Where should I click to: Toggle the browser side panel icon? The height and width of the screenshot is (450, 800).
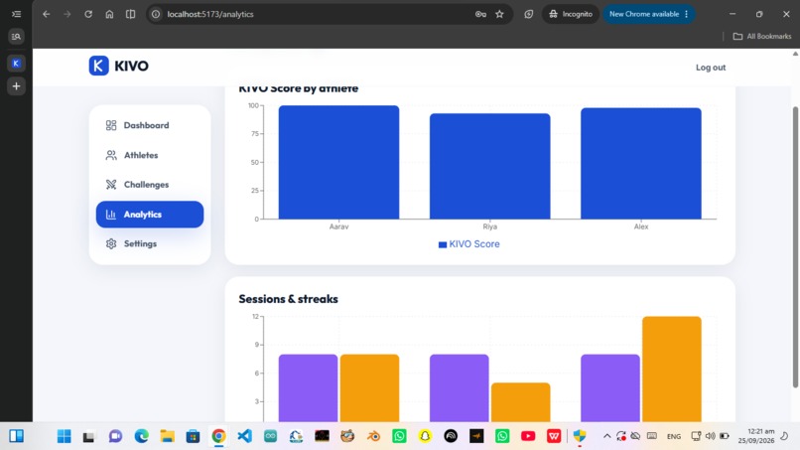[x=131, y=14]
